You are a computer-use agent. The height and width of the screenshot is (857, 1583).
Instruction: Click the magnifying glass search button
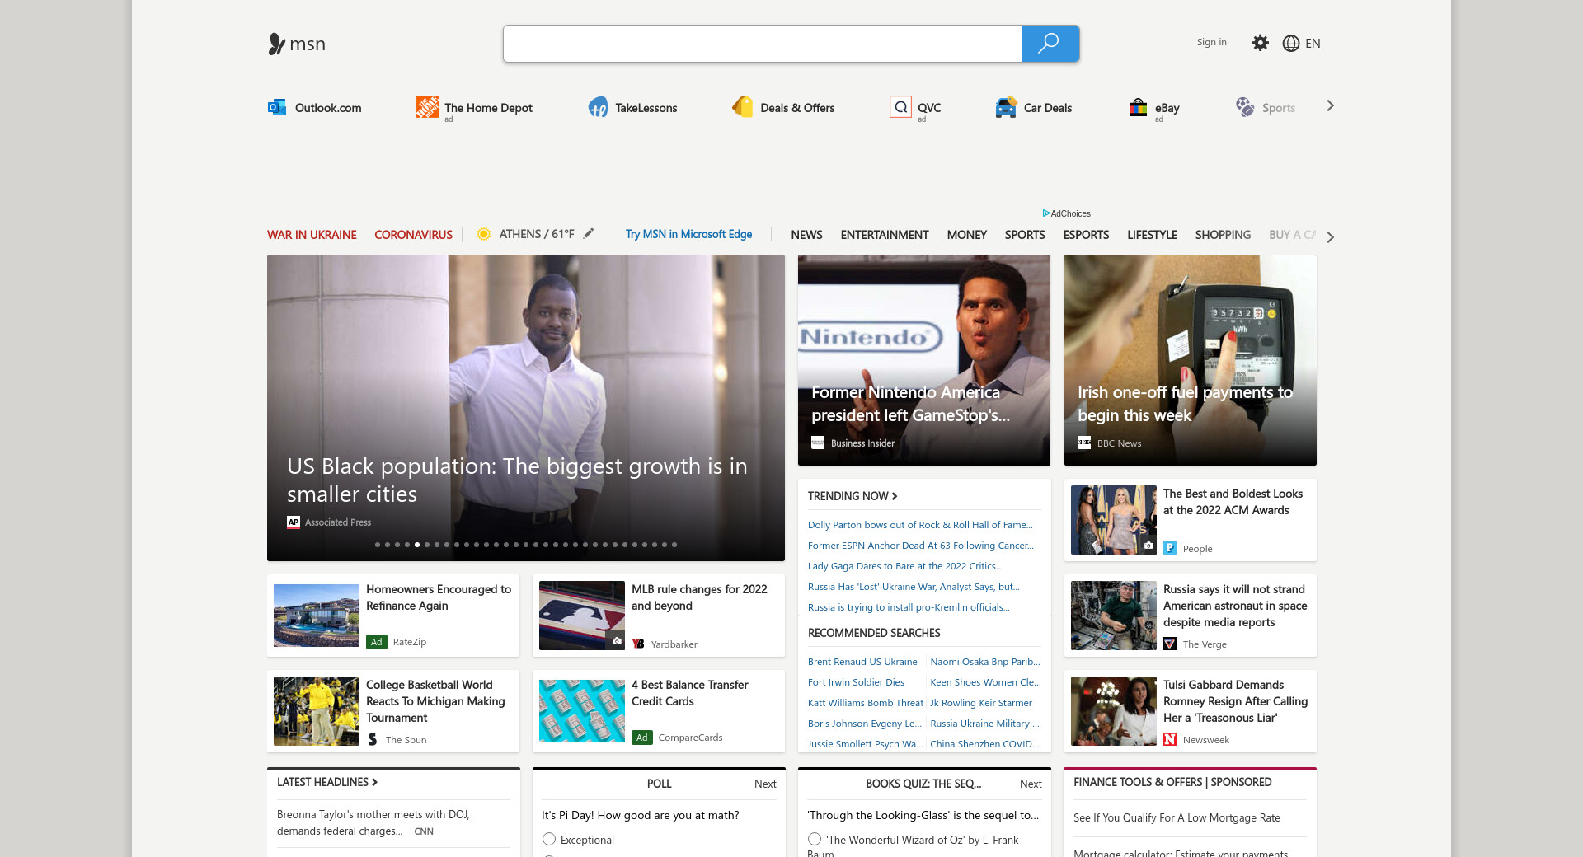point(1049,44)
